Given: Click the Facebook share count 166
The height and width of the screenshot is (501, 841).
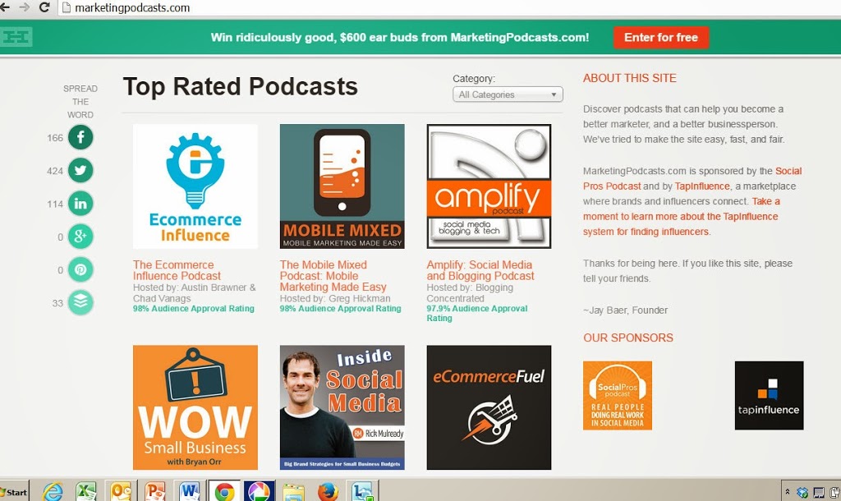Looking at the screenshot, I should coord(55,138).
